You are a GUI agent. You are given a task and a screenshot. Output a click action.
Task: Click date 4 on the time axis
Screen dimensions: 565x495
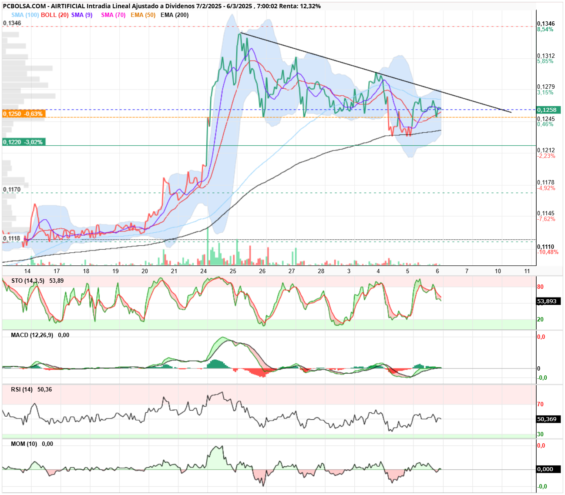(378, 271)
